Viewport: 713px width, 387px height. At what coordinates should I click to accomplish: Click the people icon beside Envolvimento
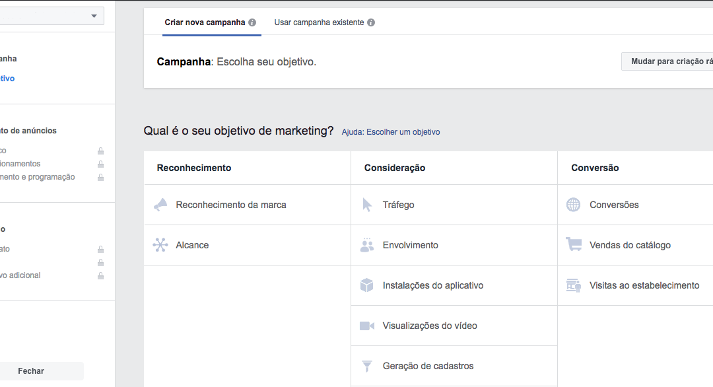pos(367,245)
